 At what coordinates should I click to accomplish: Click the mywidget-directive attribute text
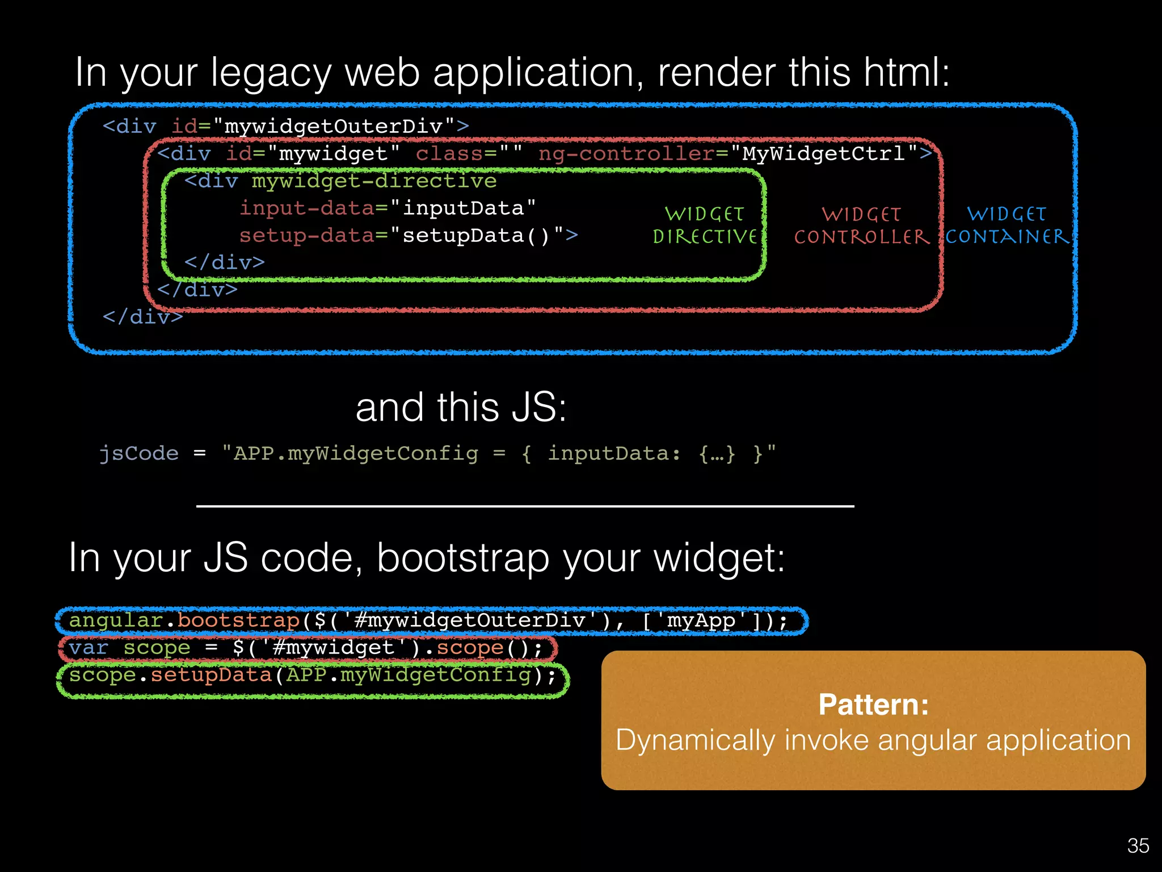[x=374, y=181]
